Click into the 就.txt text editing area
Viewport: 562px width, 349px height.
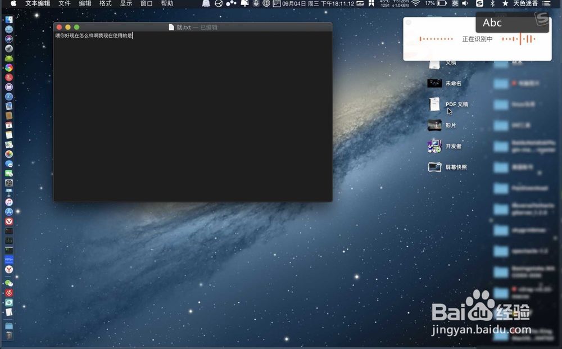pyautogui.click(x=193, y=116)
